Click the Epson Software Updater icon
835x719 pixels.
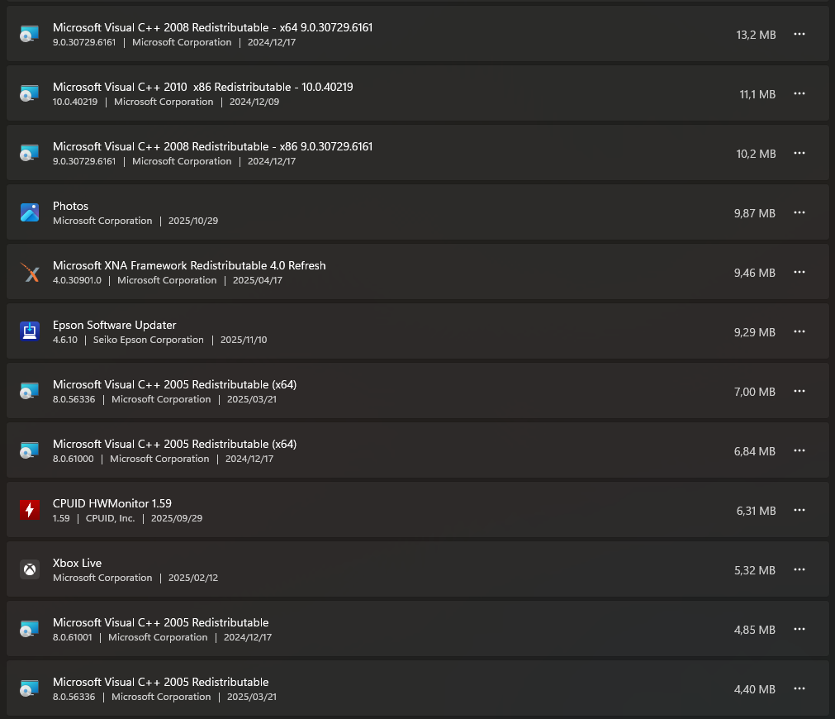30,331
